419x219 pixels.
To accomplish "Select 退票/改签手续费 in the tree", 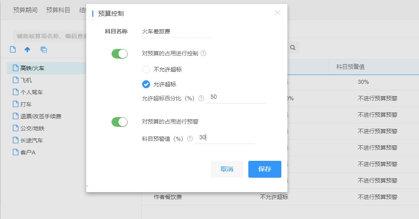I will point(41,116).
